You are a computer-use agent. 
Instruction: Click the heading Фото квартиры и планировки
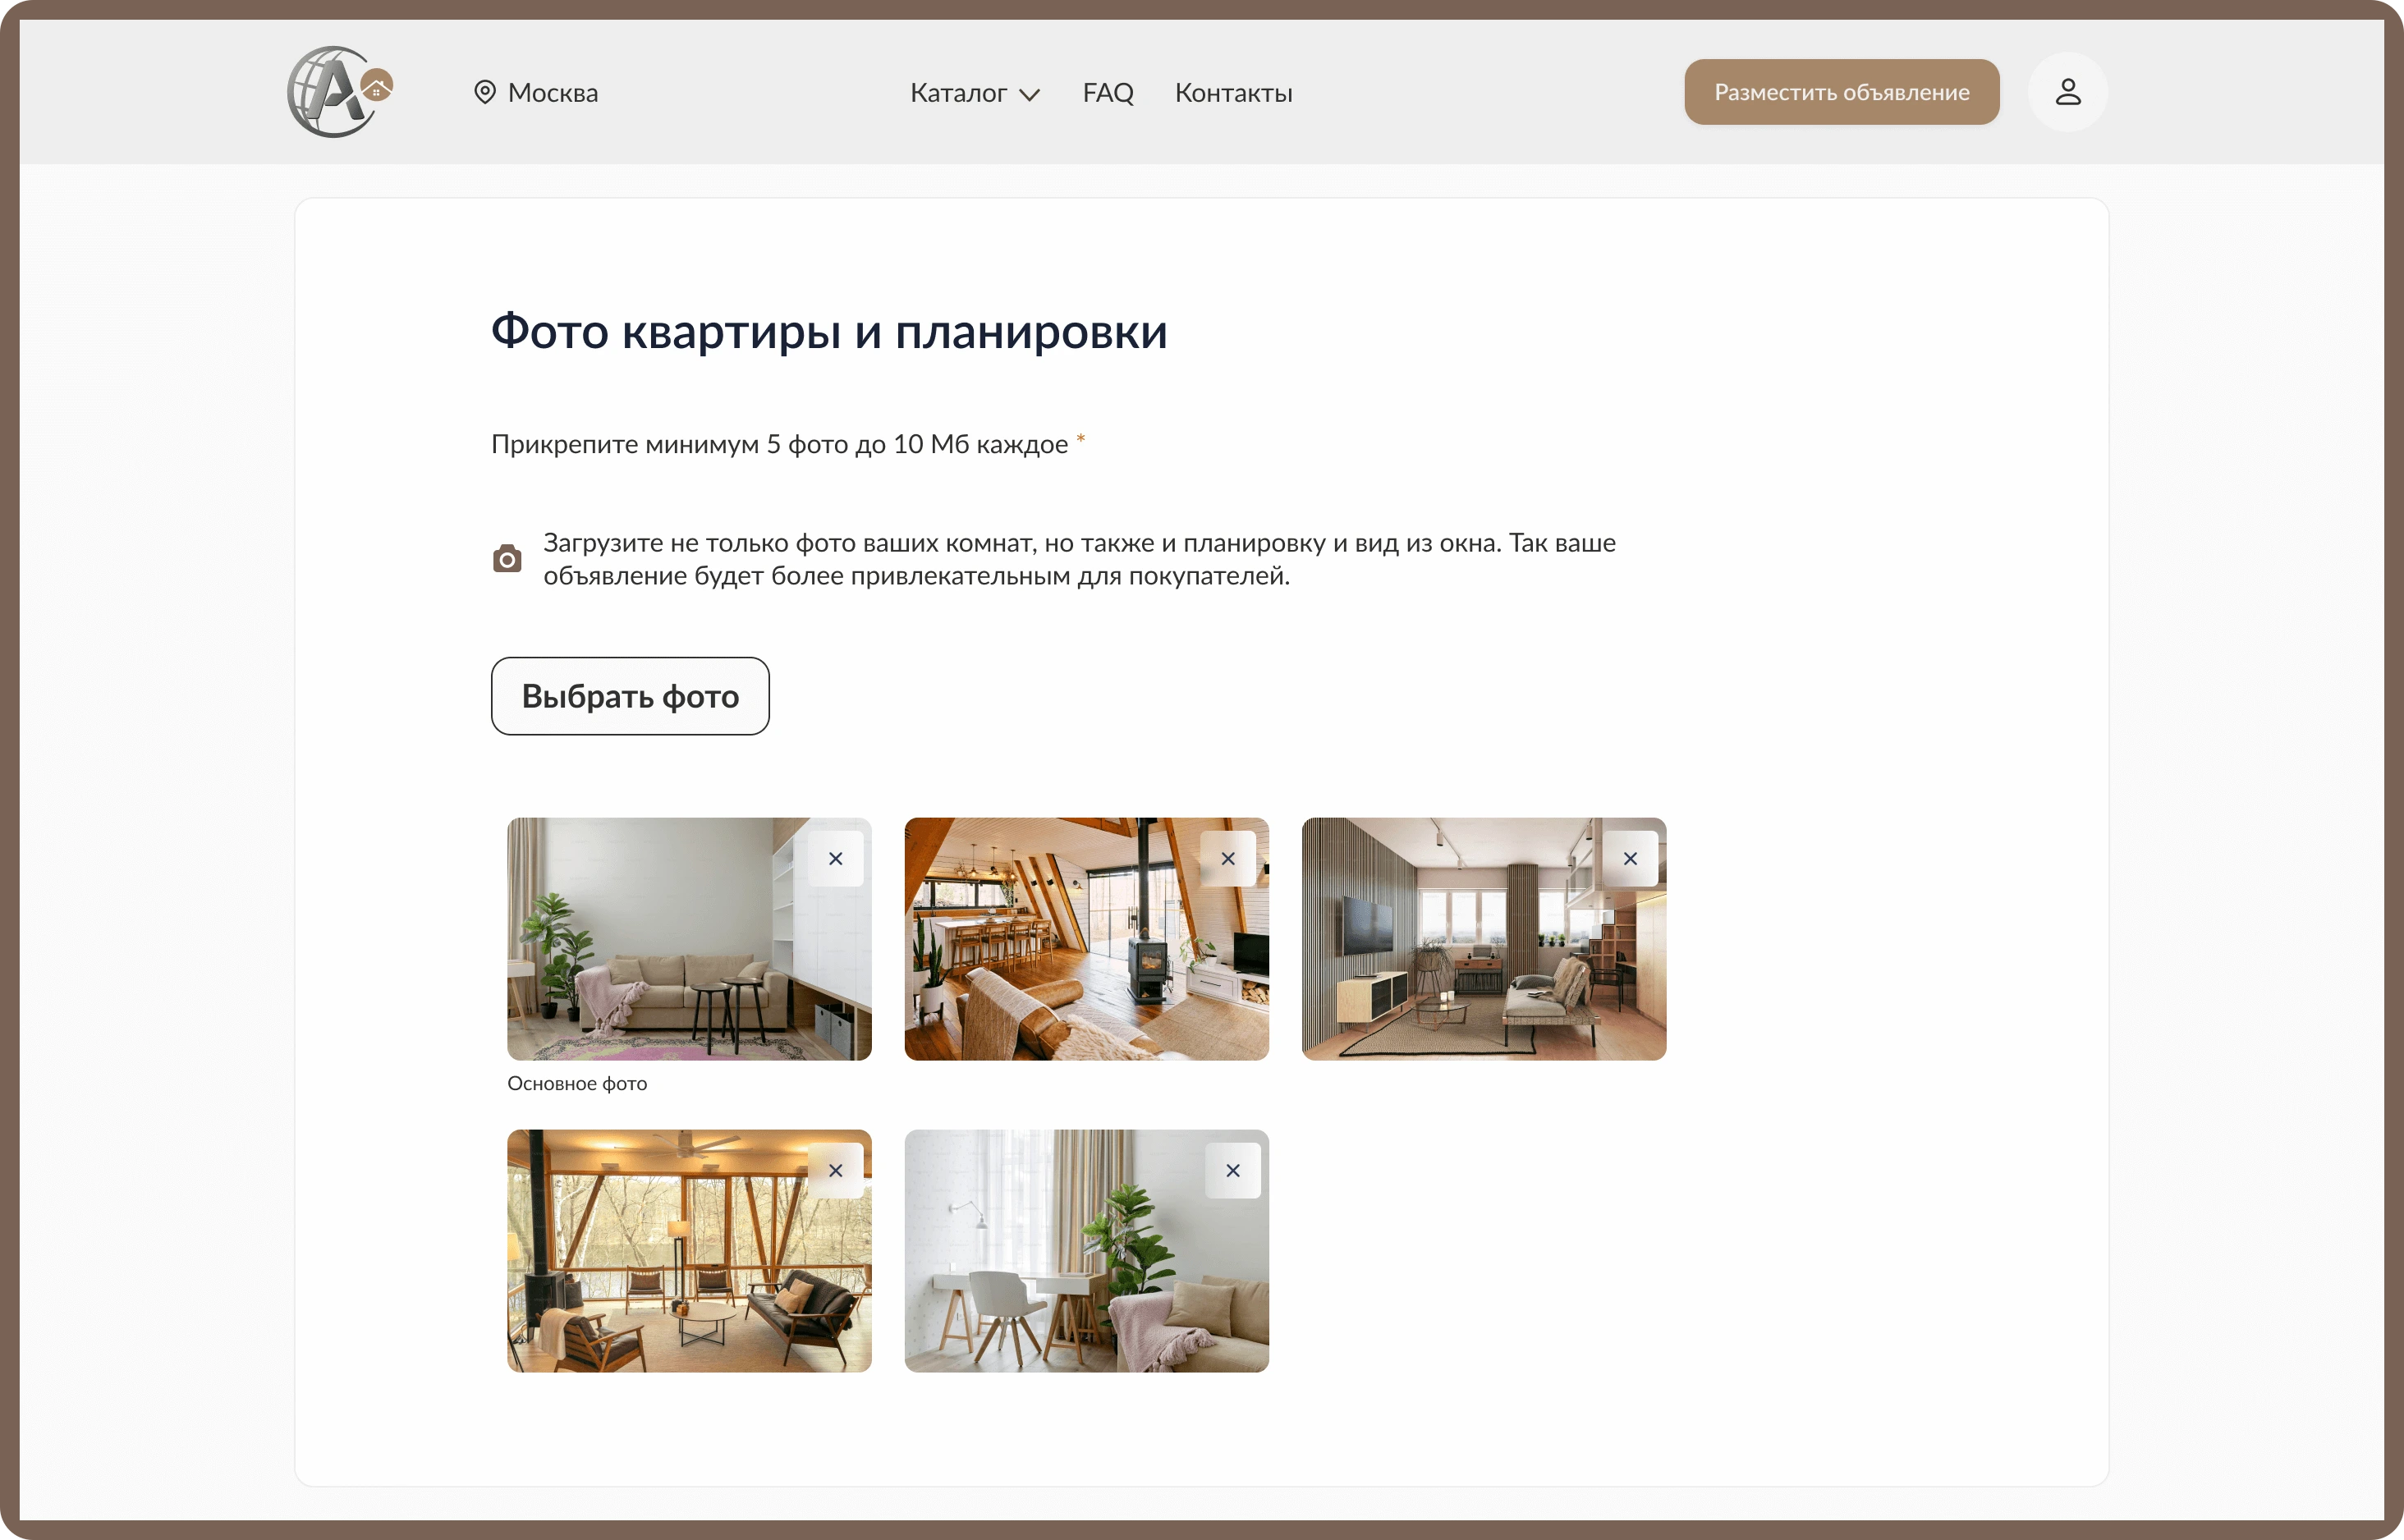(x=829, y=332)
